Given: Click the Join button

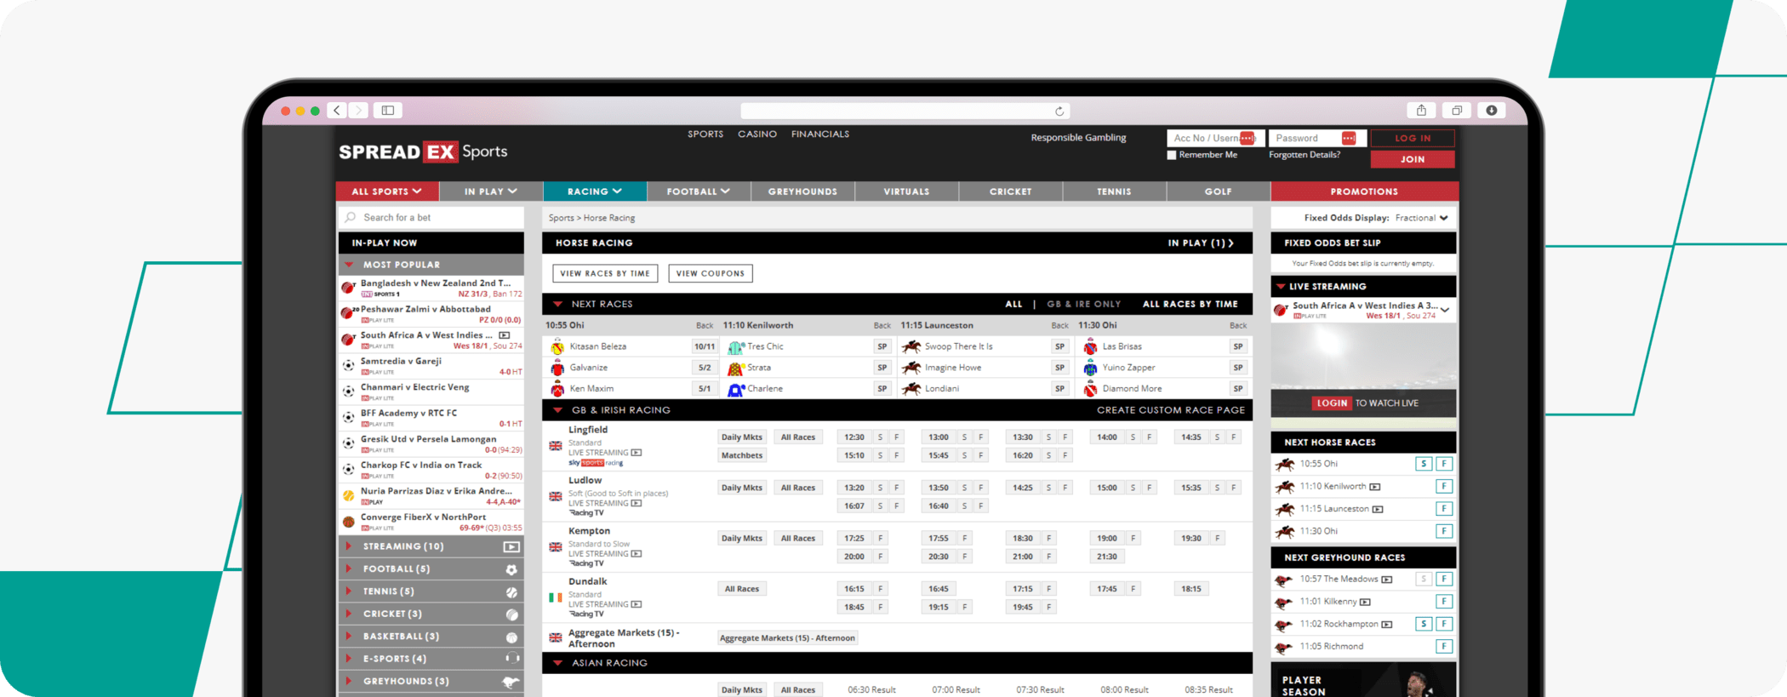Looking at the screenshot, I should click(x=1413, y=159).
